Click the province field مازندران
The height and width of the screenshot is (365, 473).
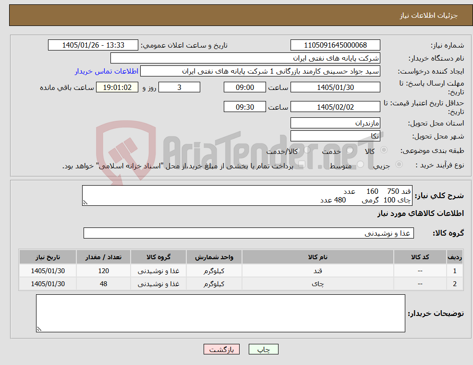click(335, 123)
